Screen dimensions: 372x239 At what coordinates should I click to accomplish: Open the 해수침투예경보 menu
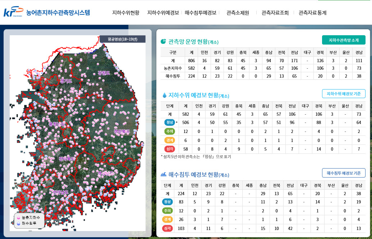201,13
